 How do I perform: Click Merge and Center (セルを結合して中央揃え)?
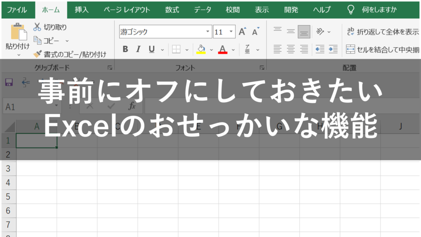(x=383, y=49)
